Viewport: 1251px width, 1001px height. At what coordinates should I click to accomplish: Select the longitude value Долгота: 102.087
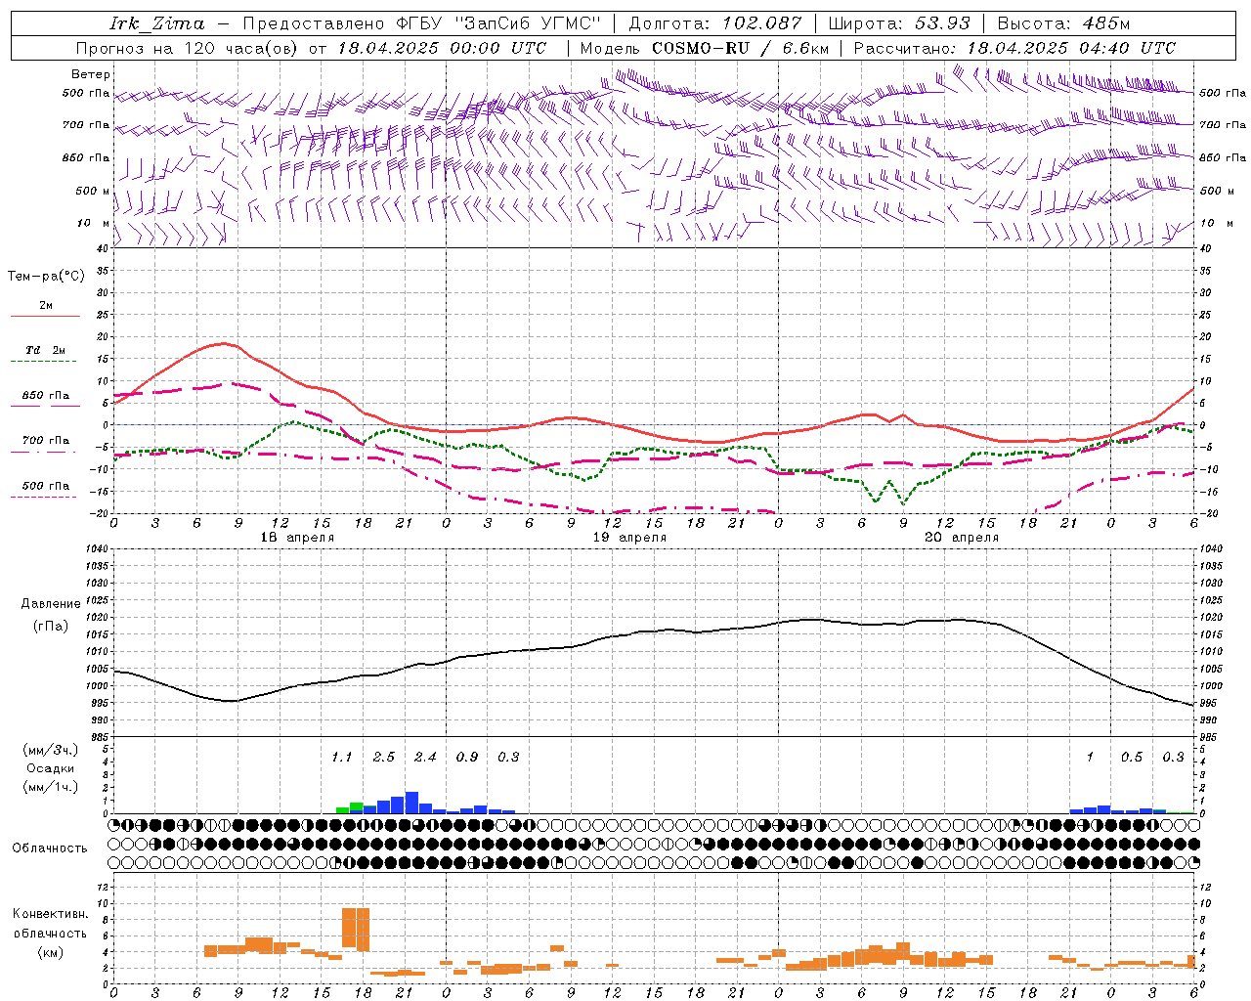coord(715,23)
